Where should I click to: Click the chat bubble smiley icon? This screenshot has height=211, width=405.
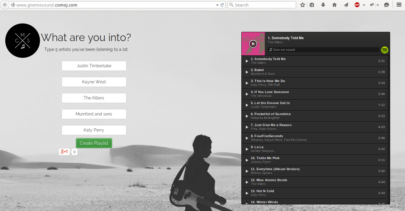387,5
